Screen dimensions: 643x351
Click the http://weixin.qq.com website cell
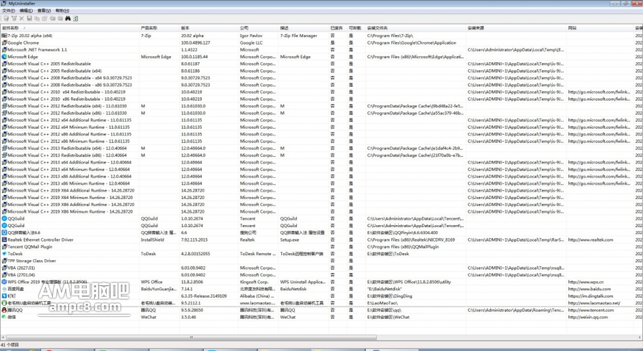(x=588, y=317)
